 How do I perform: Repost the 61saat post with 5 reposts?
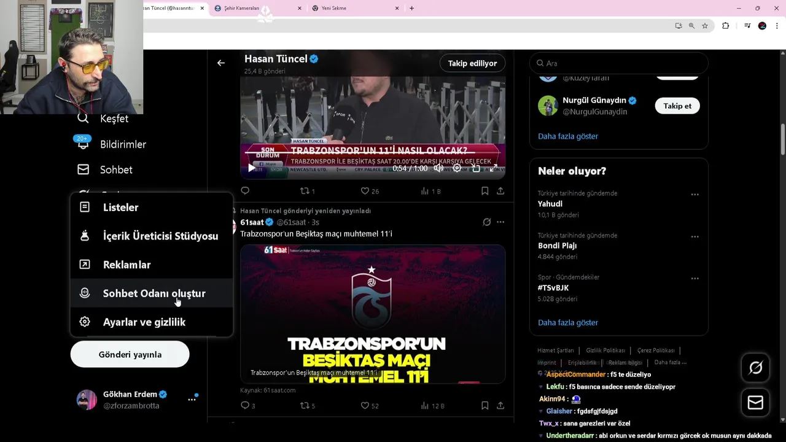pyautogui.click(x=307, y=405)
